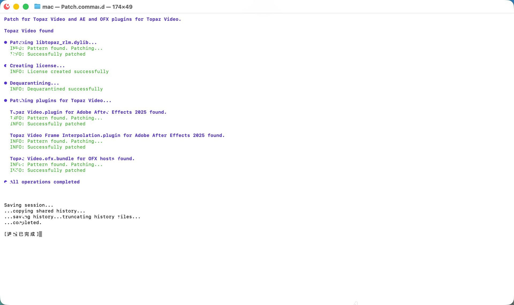Minimize the terminal window with yellow button
514x305 pixels.
coord(16,7)
